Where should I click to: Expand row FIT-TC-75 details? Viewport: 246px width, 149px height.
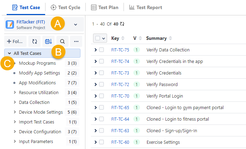[x=96, y=50]
